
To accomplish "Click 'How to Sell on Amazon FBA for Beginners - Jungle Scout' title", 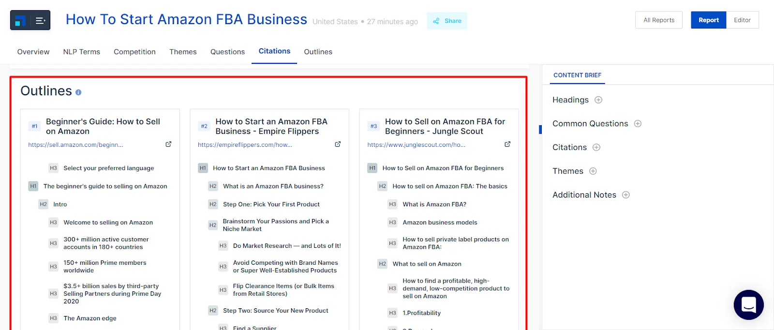I will click(445, 127).
